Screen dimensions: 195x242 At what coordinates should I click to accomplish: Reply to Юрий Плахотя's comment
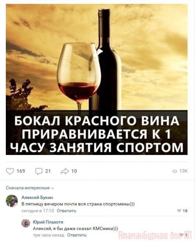pyautogui.click(x=77, y=235)
